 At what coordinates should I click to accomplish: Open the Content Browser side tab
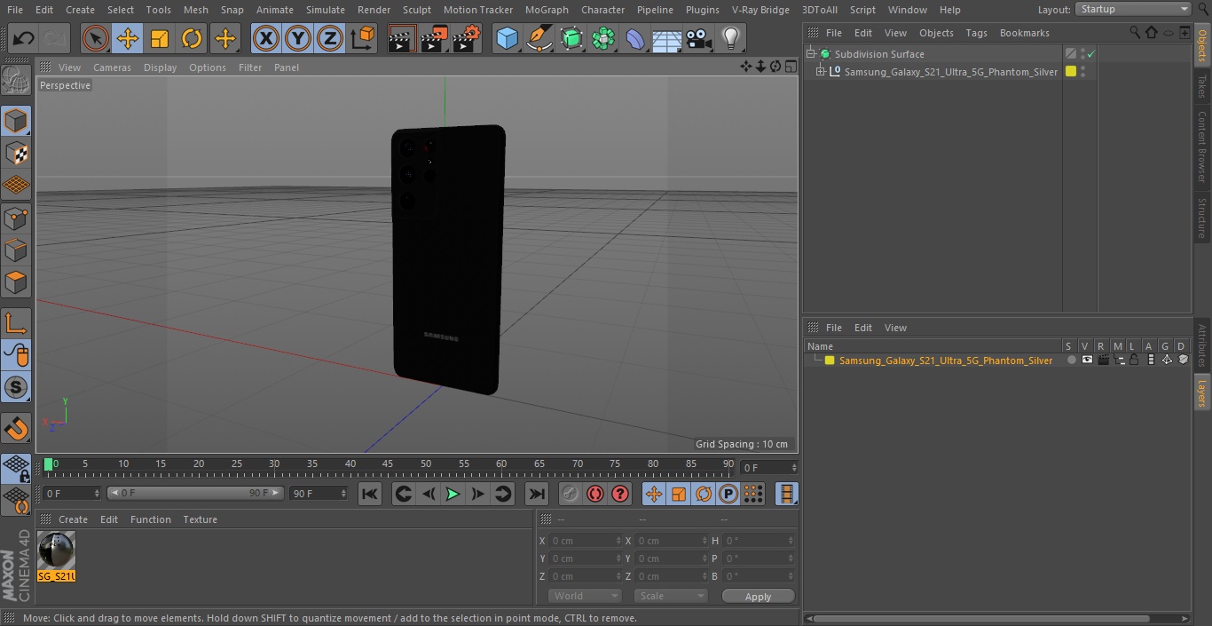(x=1201, y=147)
